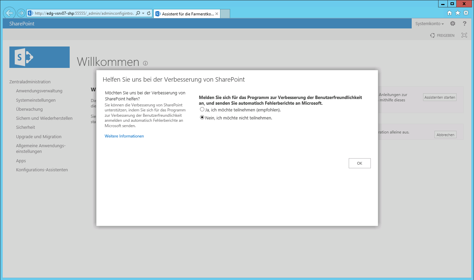
Task: Click the search magnifier in address bar
Action: (138, 13)
